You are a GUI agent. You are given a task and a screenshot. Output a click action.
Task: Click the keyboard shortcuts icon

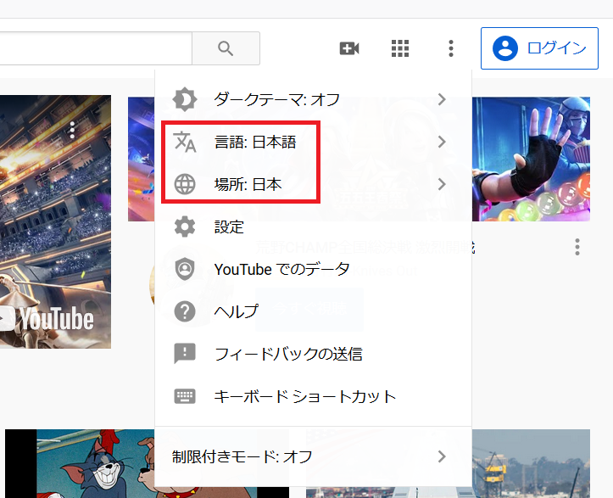coord(185,396)
